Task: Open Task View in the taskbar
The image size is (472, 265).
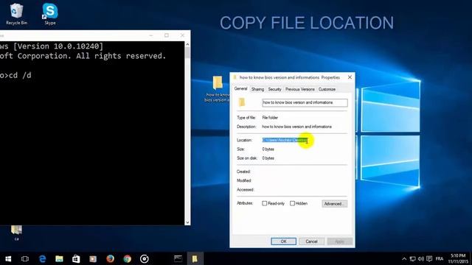Action: point(25,258)
